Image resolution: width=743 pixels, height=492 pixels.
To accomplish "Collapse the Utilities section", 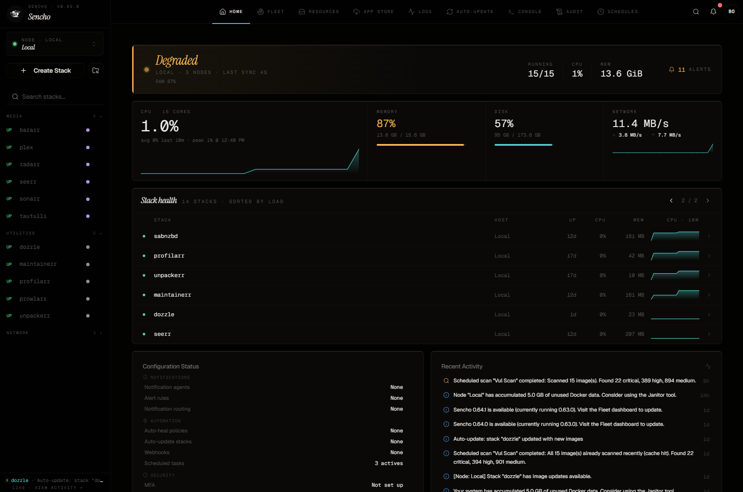I will (55, 233).
